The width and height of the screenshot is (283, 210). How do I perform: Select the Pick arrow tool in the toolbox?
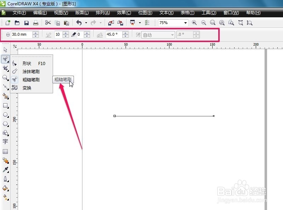click(x=5, y=49)
